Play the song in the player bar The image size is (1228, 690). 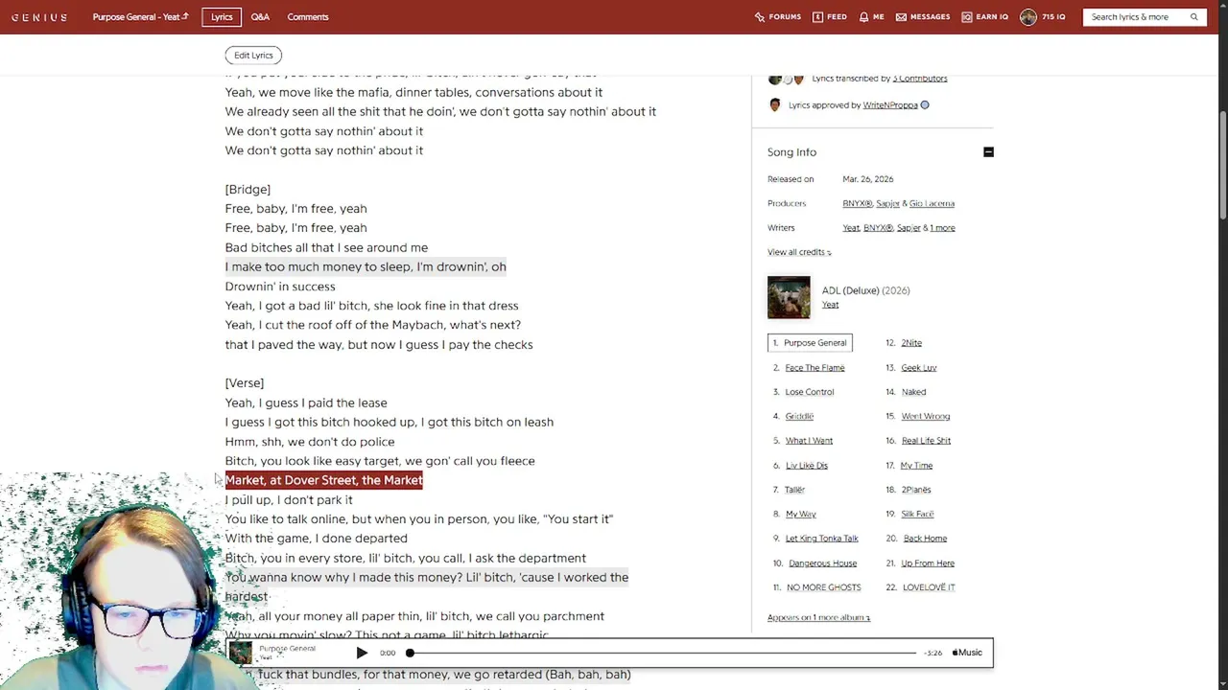pos(362,653)
